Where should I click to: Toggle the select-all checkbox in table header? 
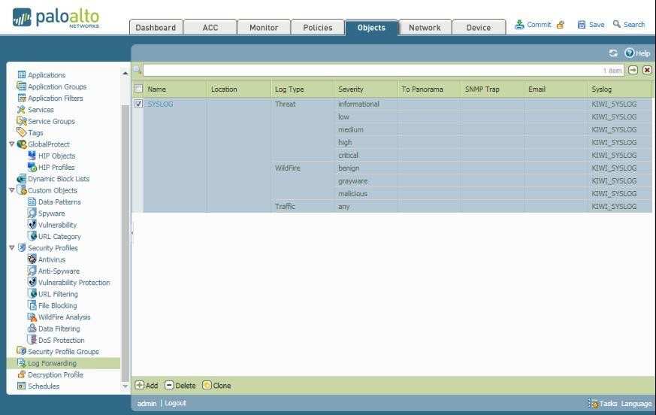(138, 89)
